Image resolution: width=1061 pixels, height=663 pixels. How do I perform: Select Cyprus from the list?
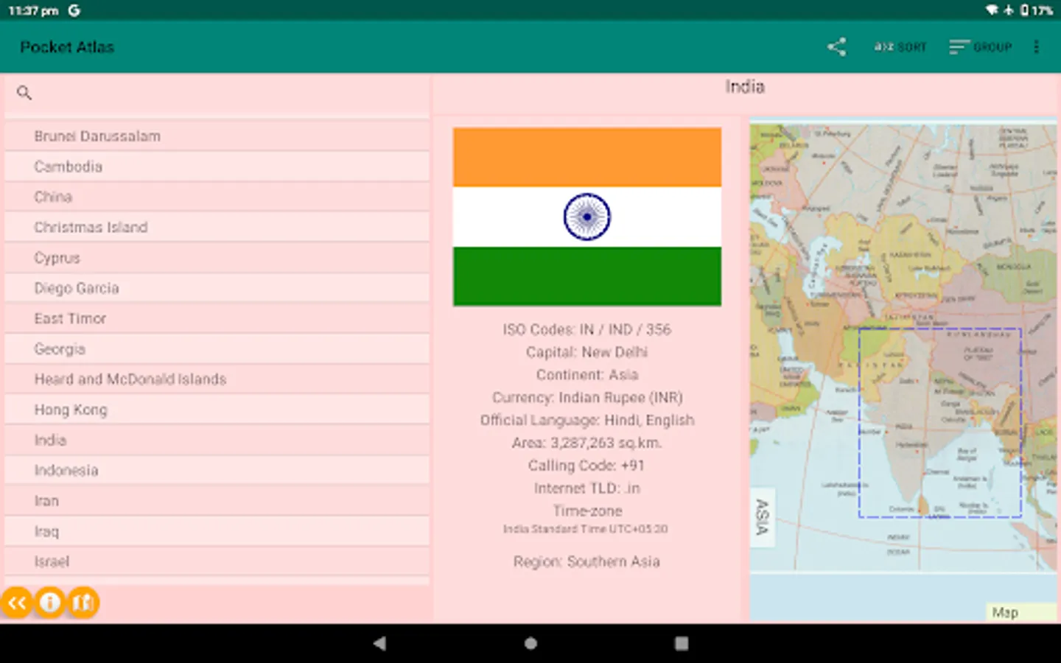[x=217, y=258]
